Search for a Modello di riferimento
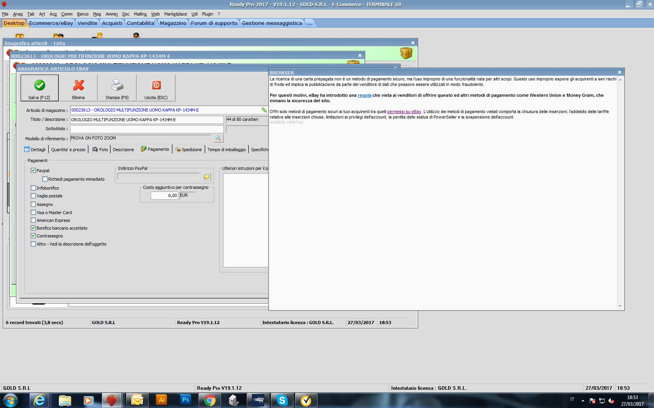Viewport: 654px width, 408px height. coord(218,138)
